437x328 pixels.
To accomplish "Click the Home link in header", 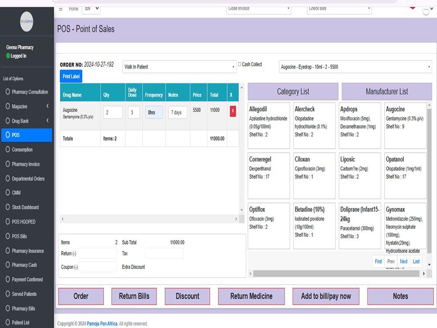I will coord(73,9).
